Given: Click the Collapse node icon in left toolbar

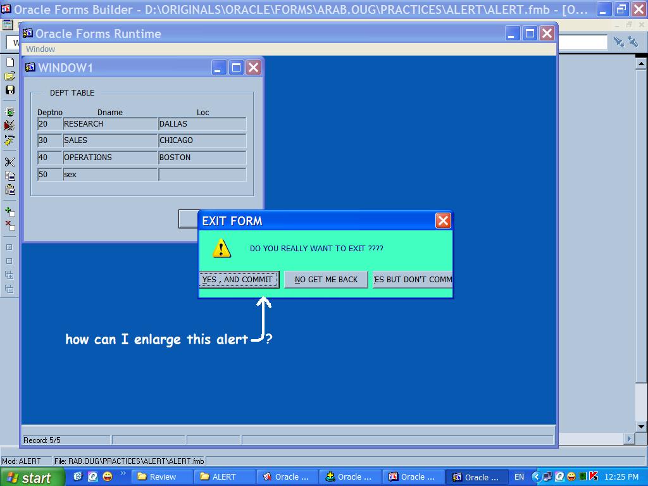Looking at the screenshot, I should (x=9, y=261).
